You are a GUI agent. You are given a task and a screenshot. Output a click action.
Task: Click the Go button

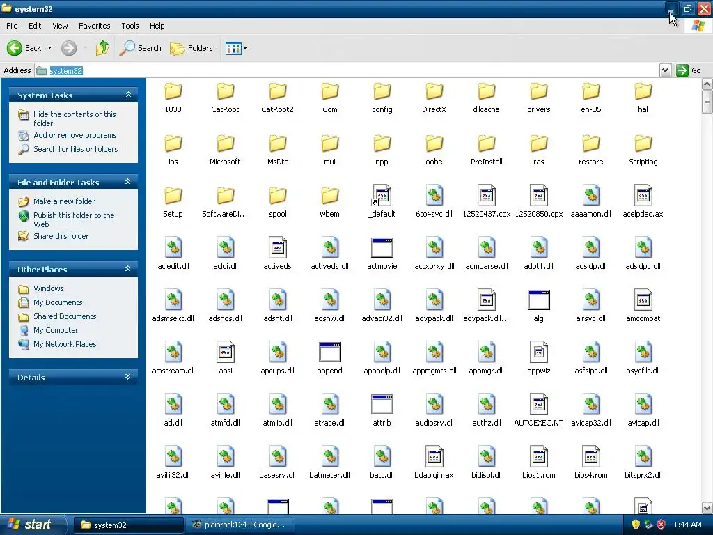point(689,70)
